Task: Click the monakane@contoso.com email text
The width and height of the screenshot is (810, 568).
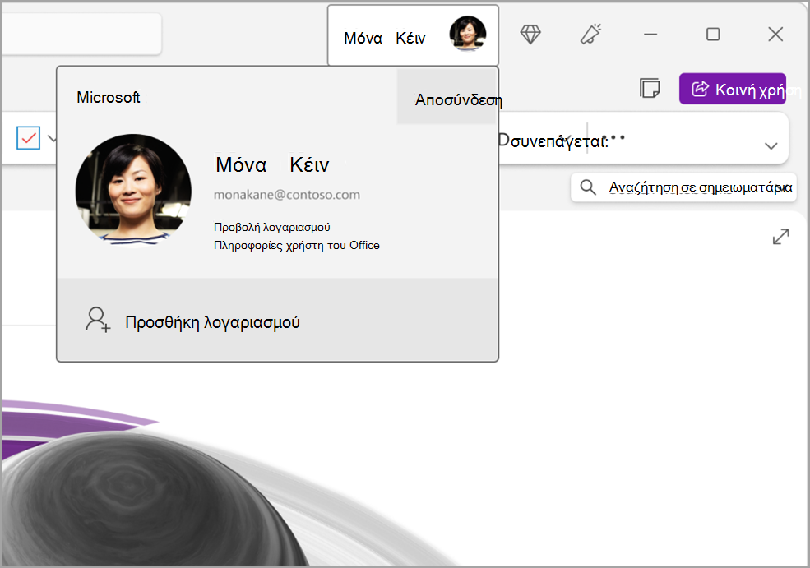Action: point(287,195)
